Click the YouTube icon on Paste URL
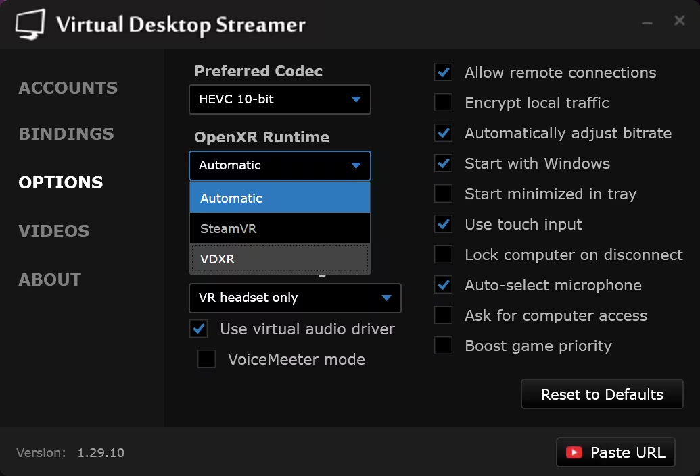The image size is (700, 476). (574, 452)
